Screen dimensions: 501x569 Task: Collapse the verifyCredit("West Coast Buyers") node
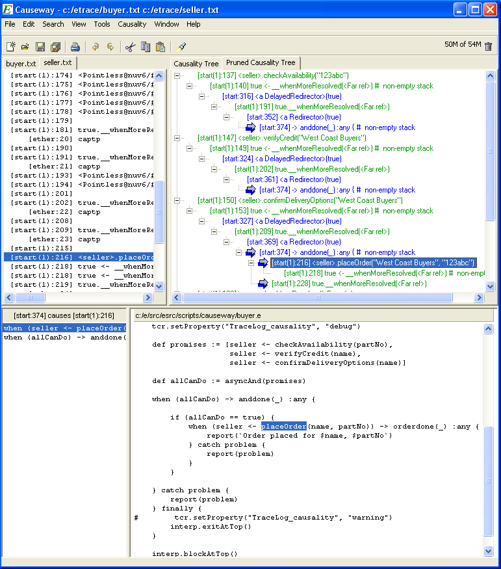[x=177, y=138]
